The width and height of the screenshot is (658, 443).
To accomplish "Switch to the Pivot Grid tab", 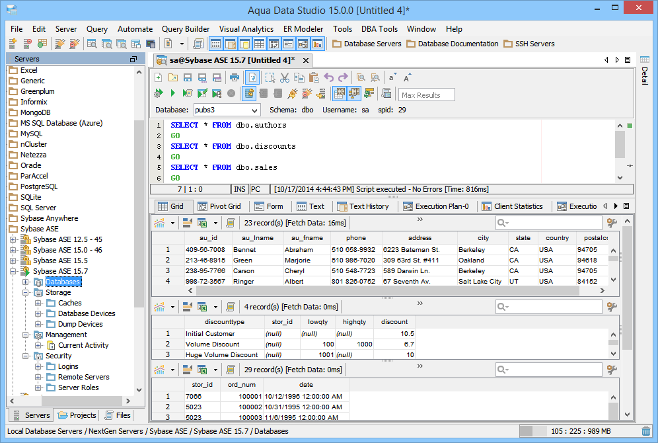I will click(219, 206).
